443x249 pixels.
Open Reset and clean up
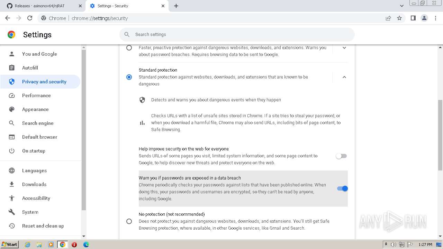point(40,226)
